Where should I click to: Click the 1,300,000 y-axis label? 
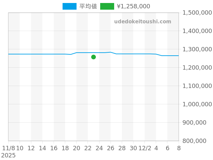[198, 49]
